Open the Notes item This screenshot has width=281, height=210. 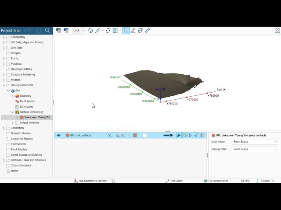point(14,171)
